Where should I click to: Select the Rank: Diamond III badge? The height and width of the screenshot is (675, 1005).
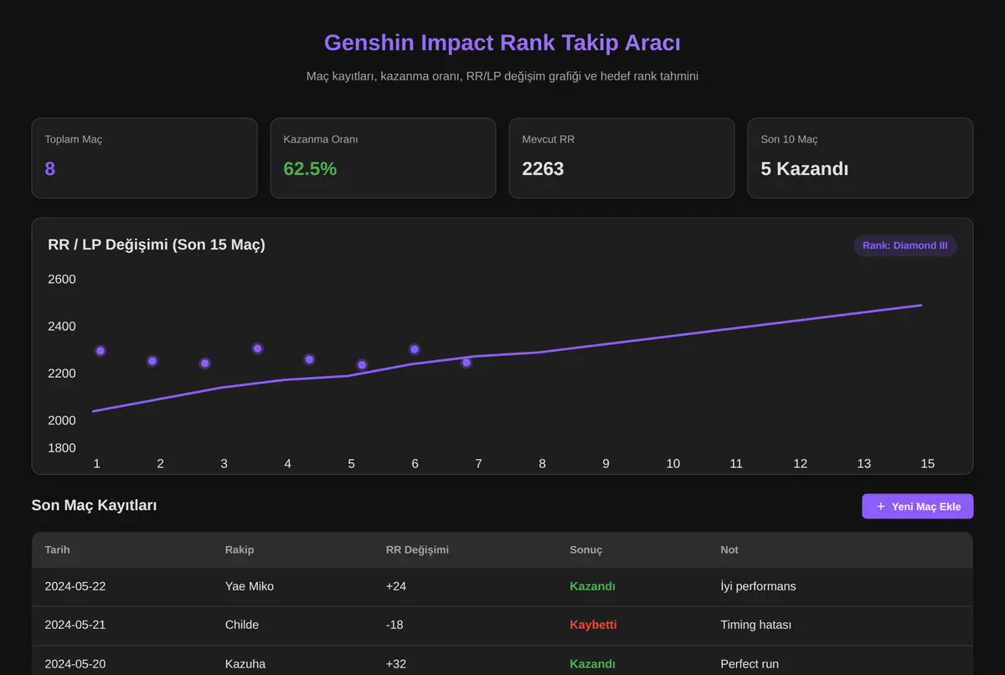[x=904, y=245]
